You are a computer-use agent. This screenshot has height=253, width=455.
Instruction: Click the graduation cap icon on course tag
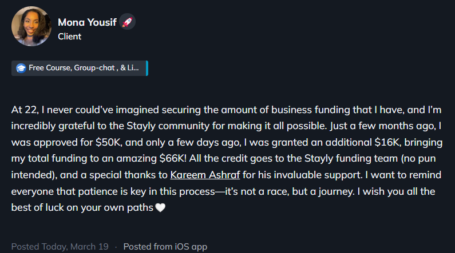coord(21,68)
